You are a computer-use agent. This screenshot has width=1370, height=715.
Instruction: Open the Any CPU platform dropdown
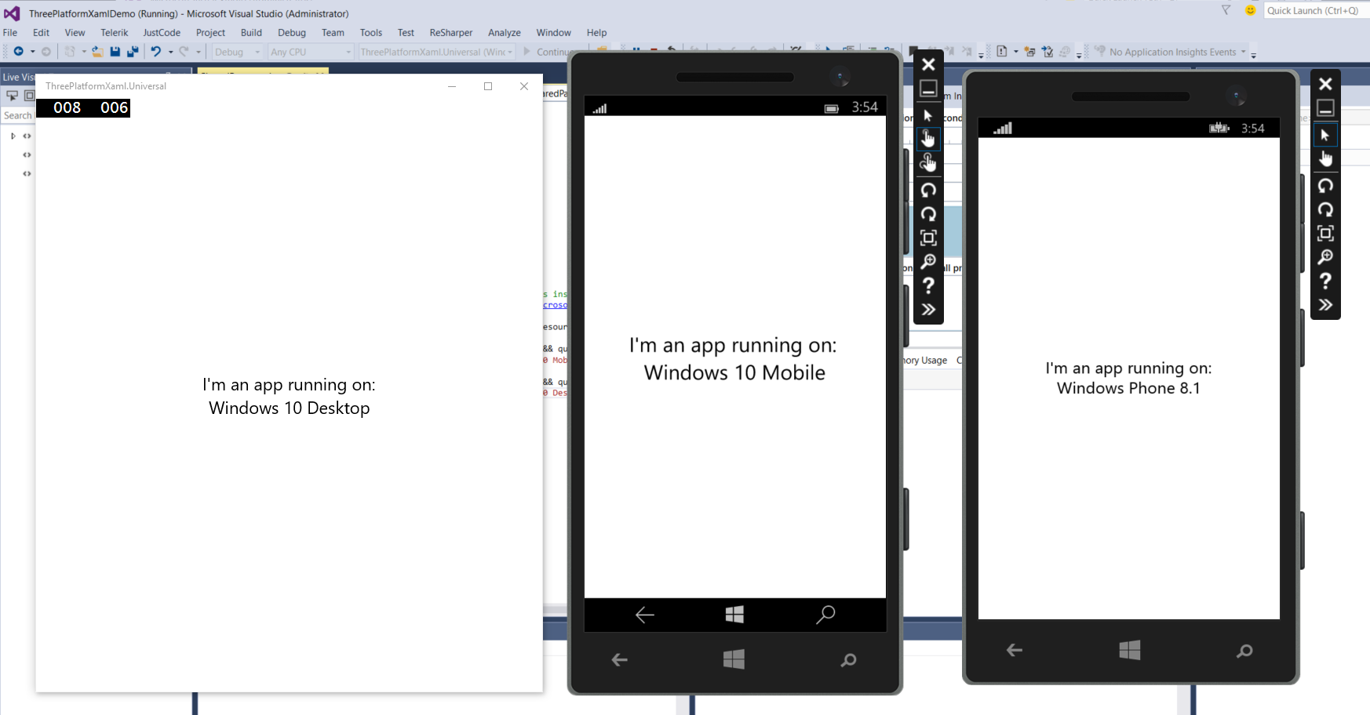311,52
